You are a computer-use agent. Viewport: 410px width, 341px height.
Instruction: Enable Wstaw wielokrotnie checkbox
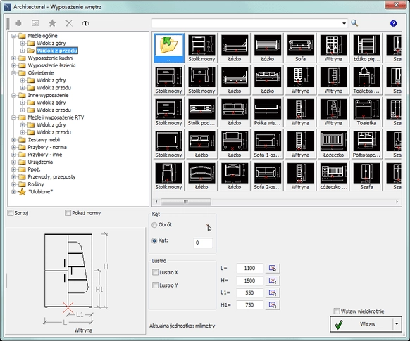coord(337,311)
